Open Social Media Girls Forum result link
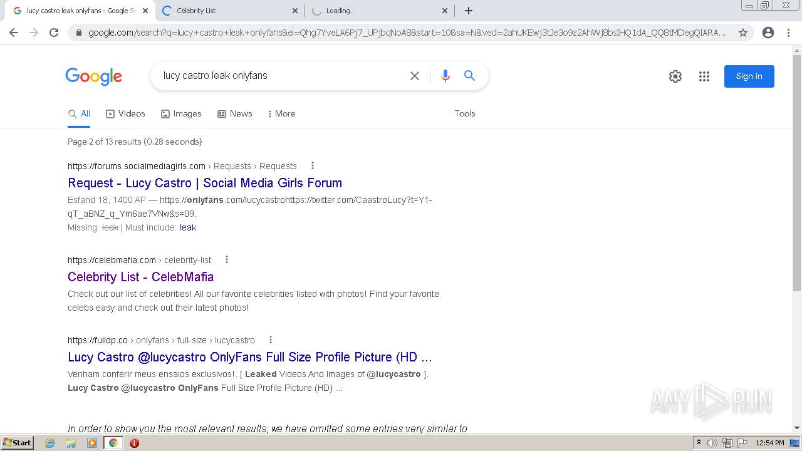 [205, 183]
